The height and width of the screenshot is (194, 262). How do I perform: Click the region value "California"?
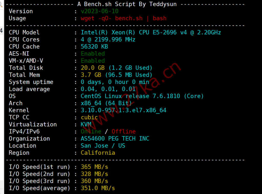[98, 153]
